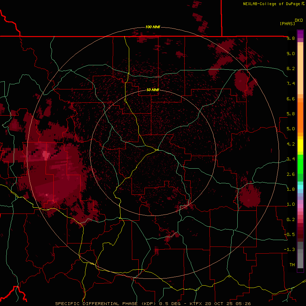Click the SPECIFIC DIFFERENTIAL PHASE (KDP) caption
This screenshot has width=306, height=306.
(106, 304)
